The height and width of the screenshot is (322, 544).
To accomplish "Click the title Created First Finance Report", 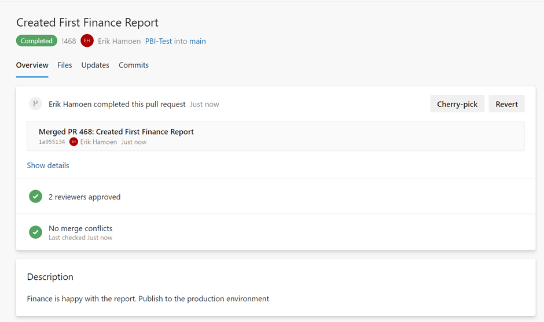I will pos(87,23).
